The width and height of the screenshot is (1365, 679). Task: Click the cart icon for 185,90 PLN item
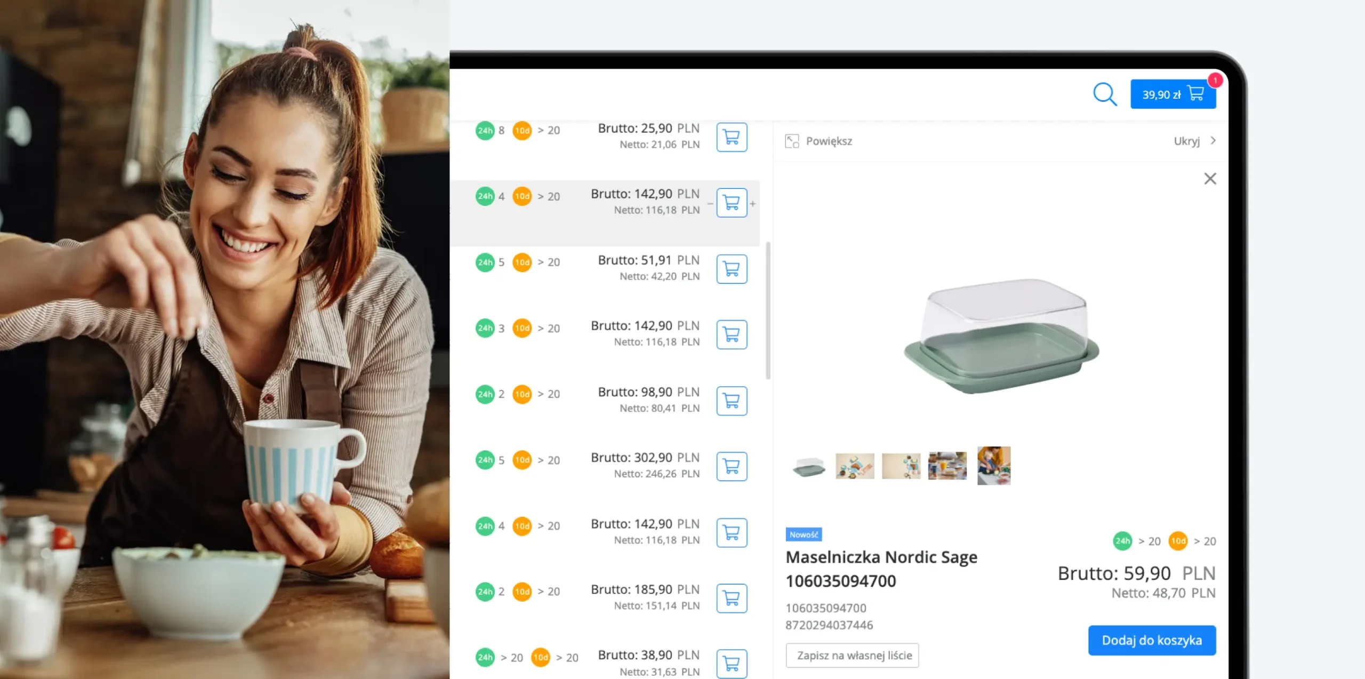[731, 598]
